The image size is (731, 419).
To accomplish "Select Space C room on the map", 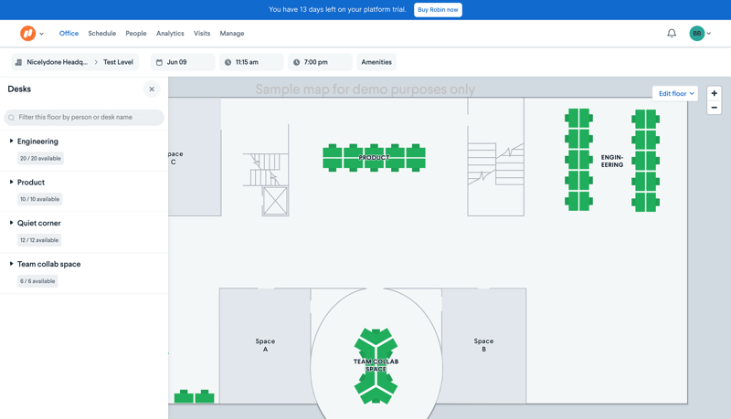I will pyautogui.click(x=195, y=157).
